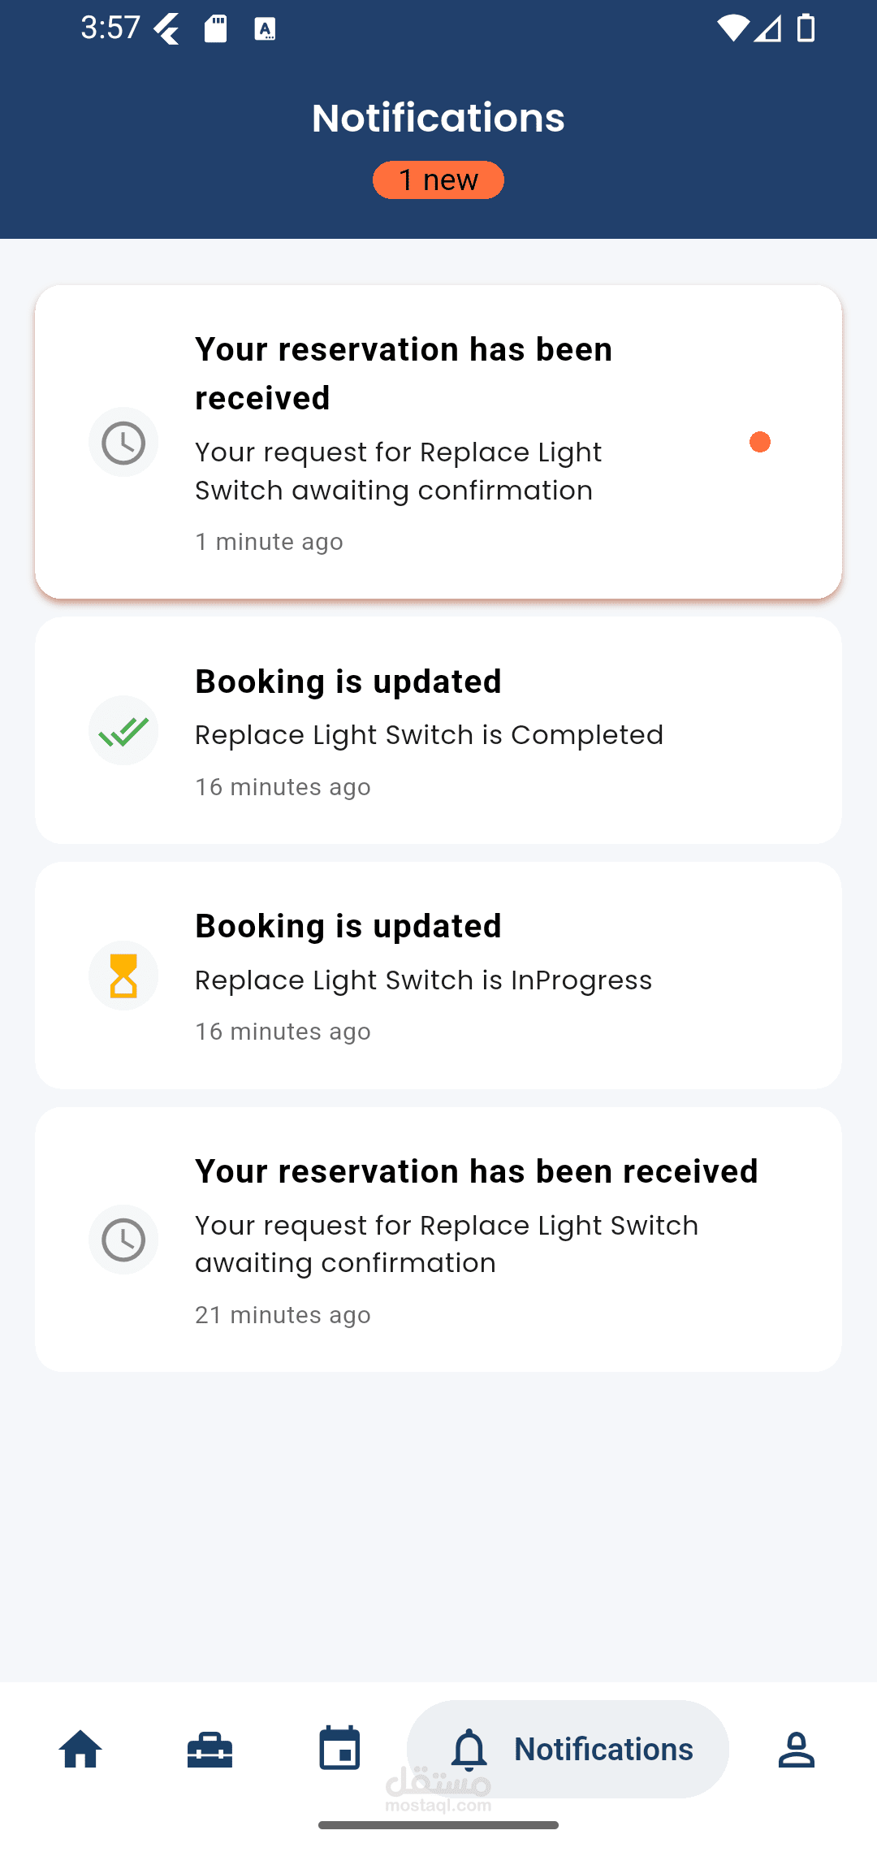The height and width of the screenshot is (1852, 877).
Task: Open "Replace Light Switch is Completed" notification
Action: [x=429, y=735]
